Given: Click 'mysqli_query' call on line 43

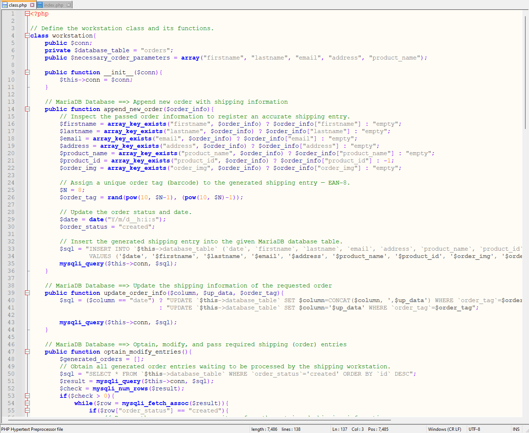Looking at the screenshot, I should 82,322.
